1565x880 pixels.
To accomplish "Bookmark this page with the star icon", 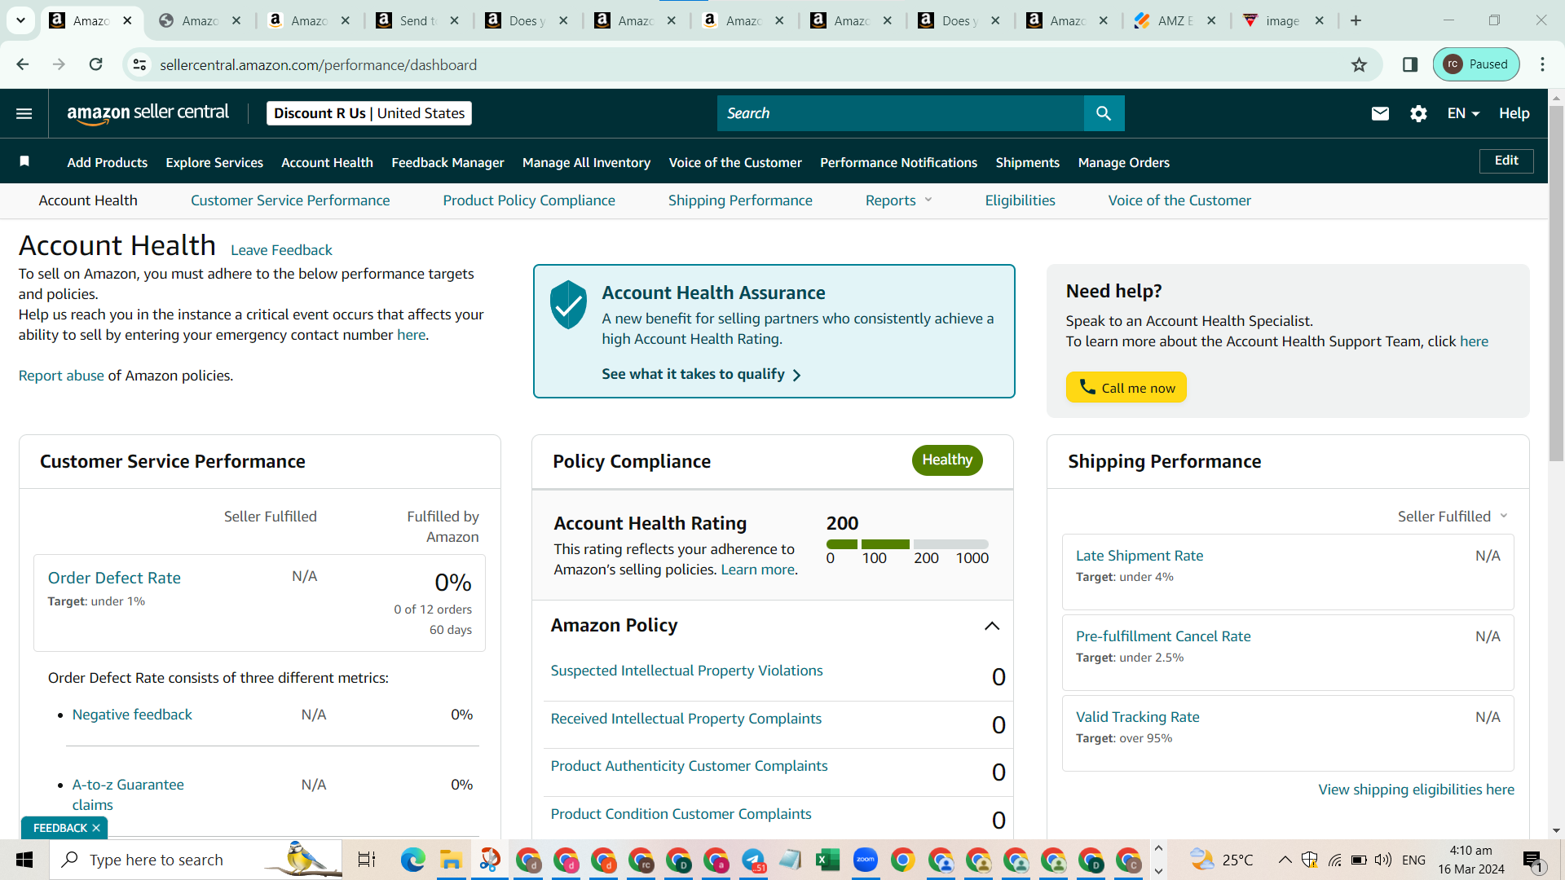I will click(1359, 64).
